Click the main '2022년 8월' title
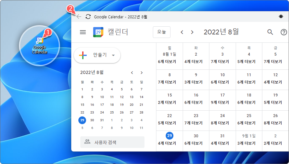The image size is (289, 164). point(221,32)
